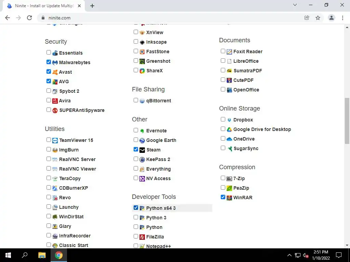350x262 pixels.
Task: Open the Chrome tab search chevron
Action: coord(295,5)
